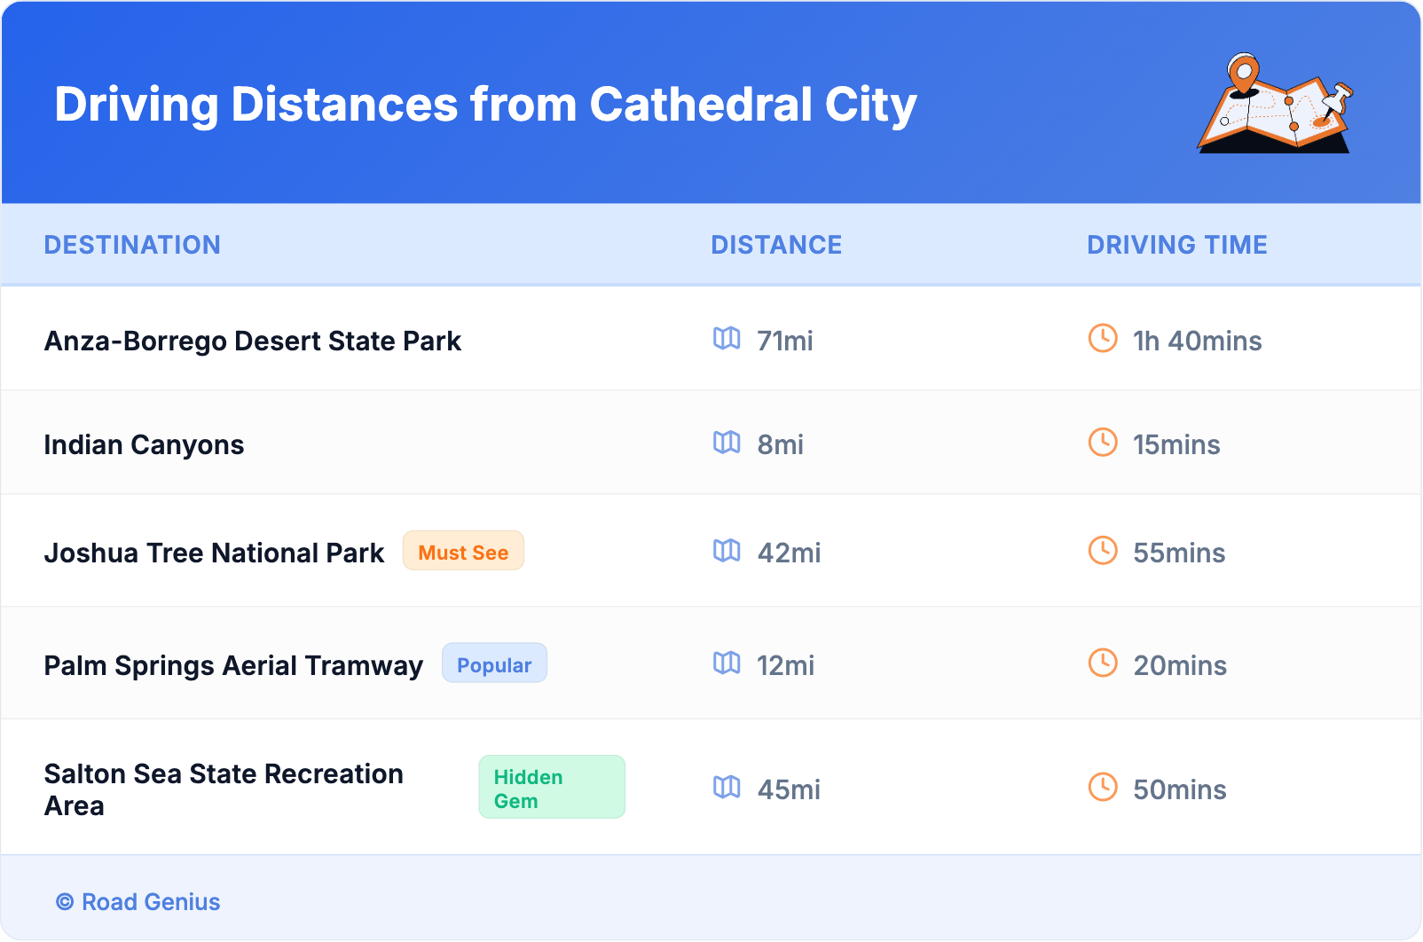
Task: Click the clock icon beside 50mins
Action: pyautogui.click(x=1103, y=788)
